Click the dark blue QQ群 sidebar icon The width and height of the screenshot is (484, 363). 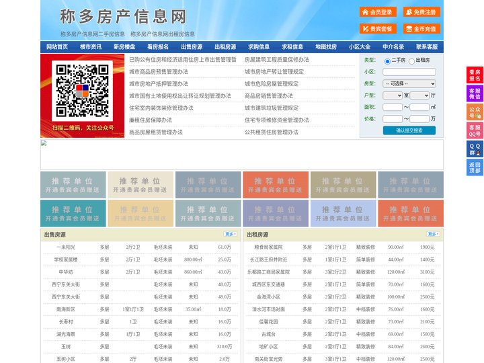click(475, 149)
